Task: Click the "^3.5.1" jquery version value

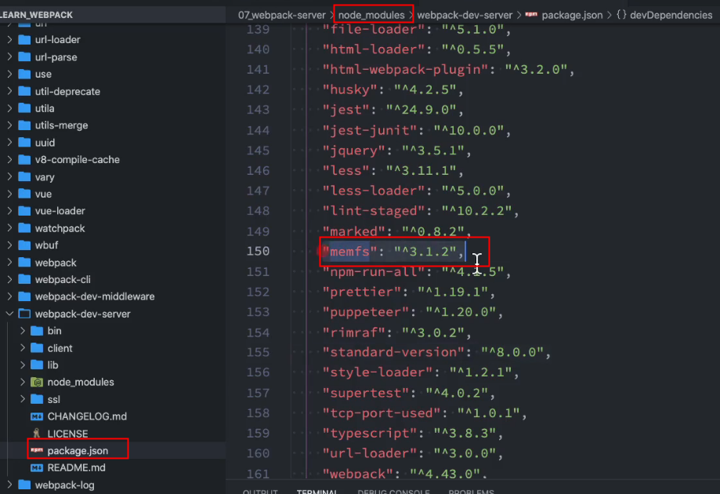Action: pyautogui.click(x=433, y=151)
